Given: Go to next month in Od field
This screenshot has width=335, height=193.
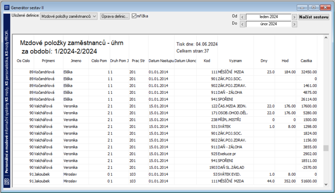Looking at the screenshot, I should pyautogui.click(x=294, y=17).
